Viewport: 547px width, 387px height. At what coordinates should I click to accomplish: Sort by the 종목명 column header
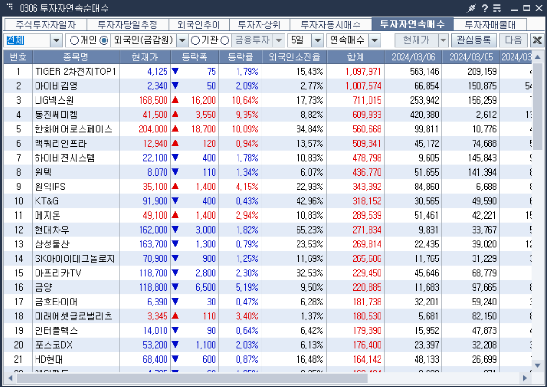coord(76,57)
